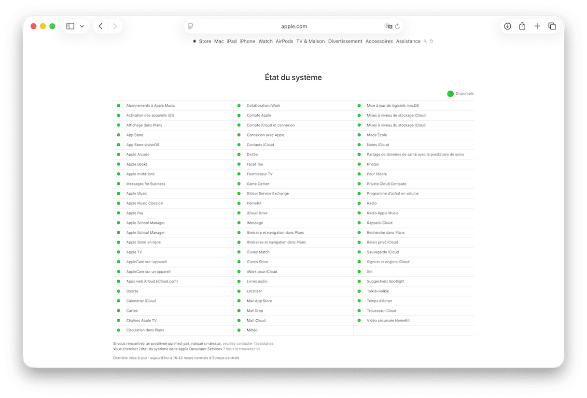Image resolution: width=587 pixels, height=398 pixels.
Task: Follow the 'Vous le trouverez ici' link
Action: tap(243, 349)
